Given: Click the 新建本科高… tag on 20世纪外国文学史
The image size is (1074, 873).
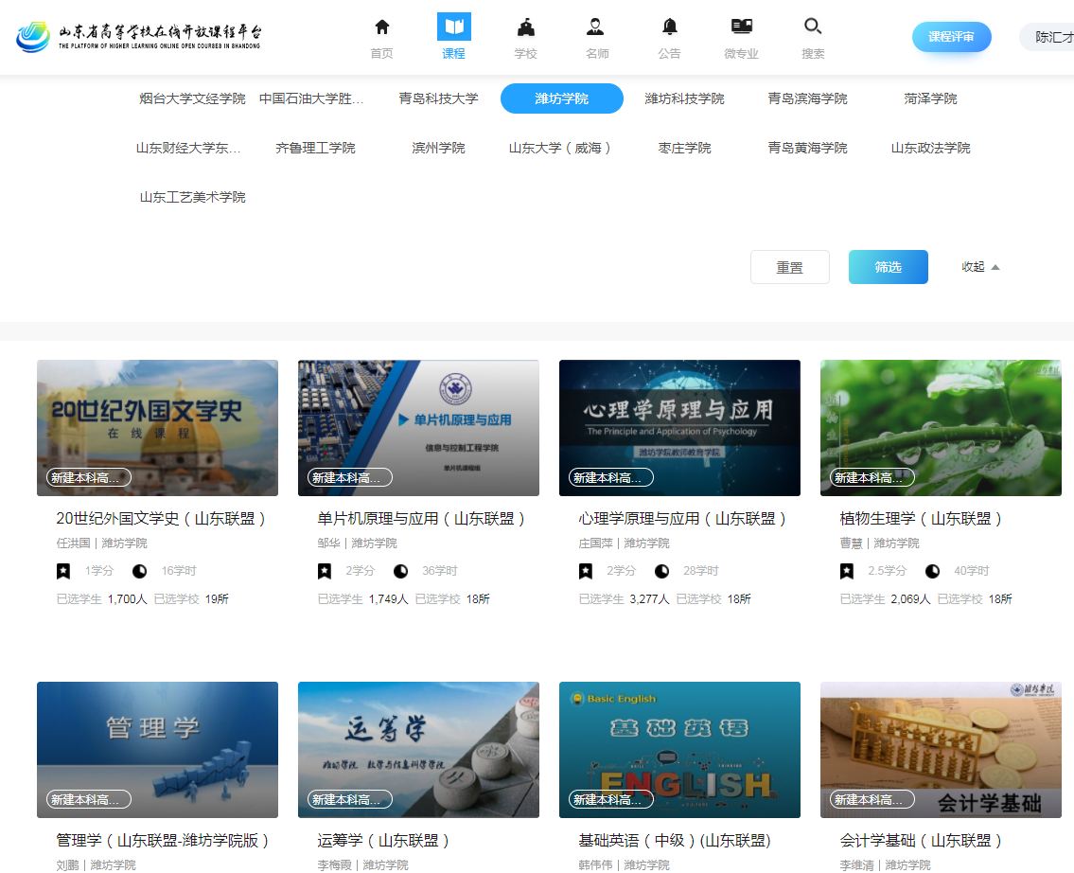Looking at the screenshot, I should [x=89, y=477].
